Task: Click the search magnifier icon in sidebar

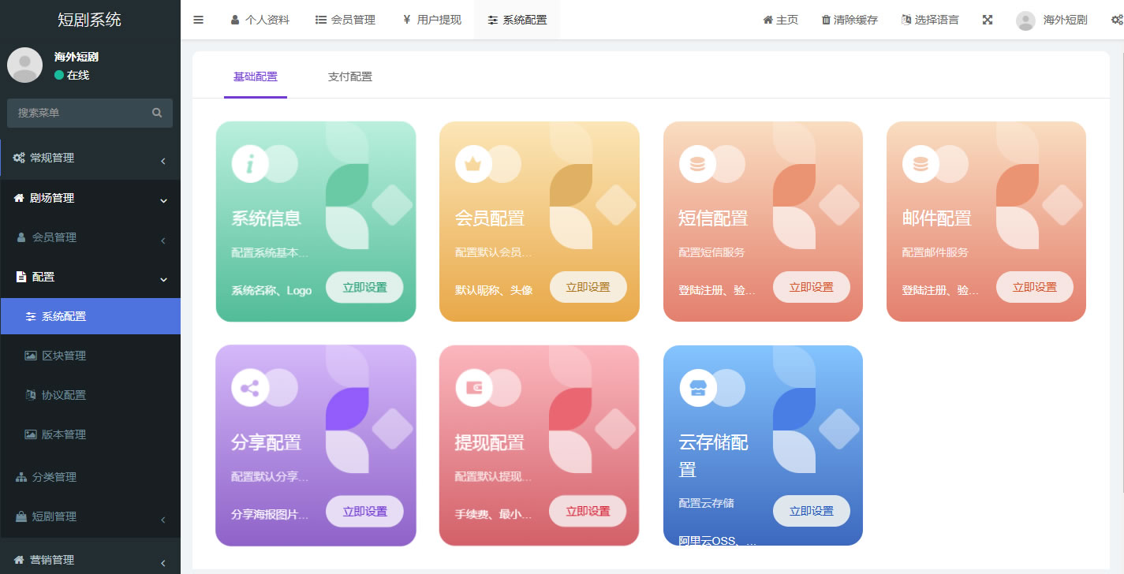Action: tap(157, 113)
